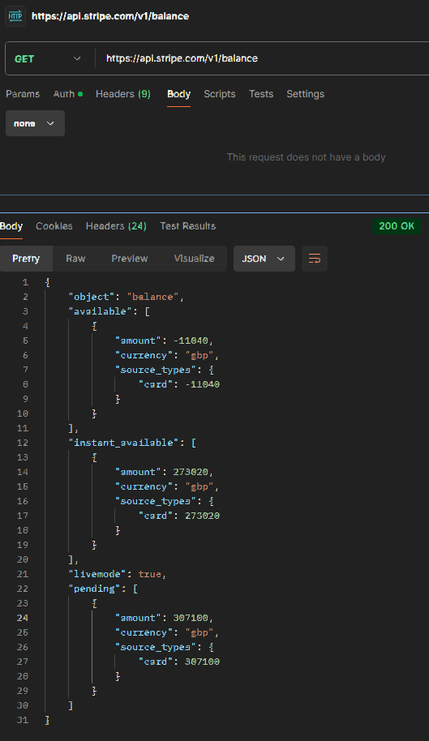Screen dimensions: 429x741
Task: Switch to the request Settings tab
Action: [305, 94]
